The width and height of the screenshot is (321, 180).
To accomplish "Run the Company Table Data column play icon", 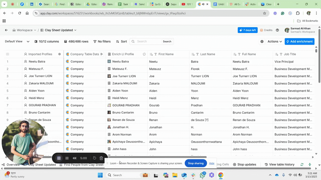I will click(x=102, y=54).
